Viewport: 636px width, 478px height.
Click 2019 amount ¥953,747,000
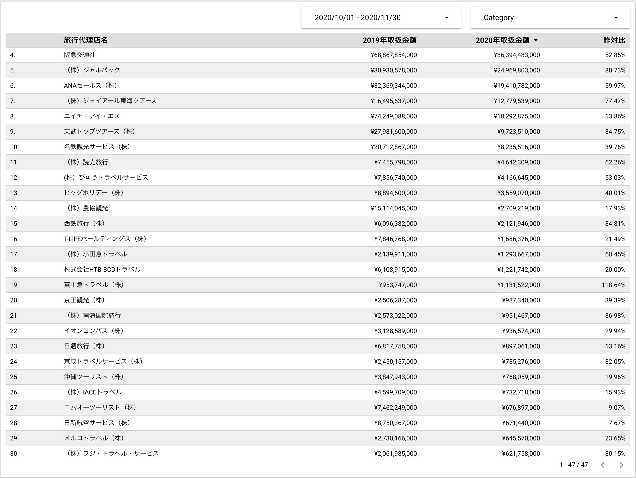click(398, 285)
